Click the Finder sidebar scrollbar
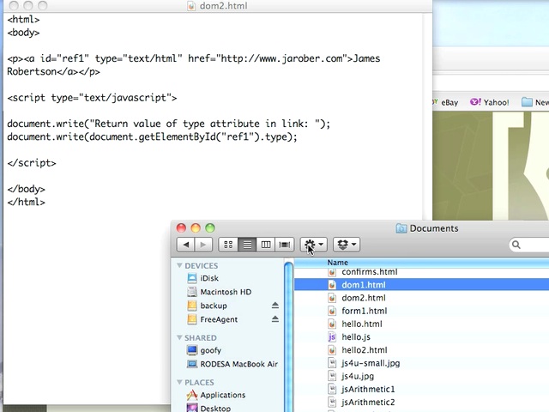Screen dimensions: 549x412 [x=288, y=336]
